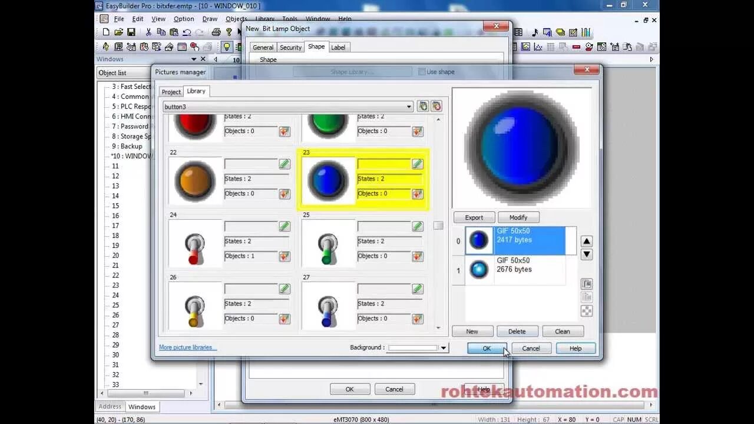Open the Windows panel dropdown arrow

point(194,59)
